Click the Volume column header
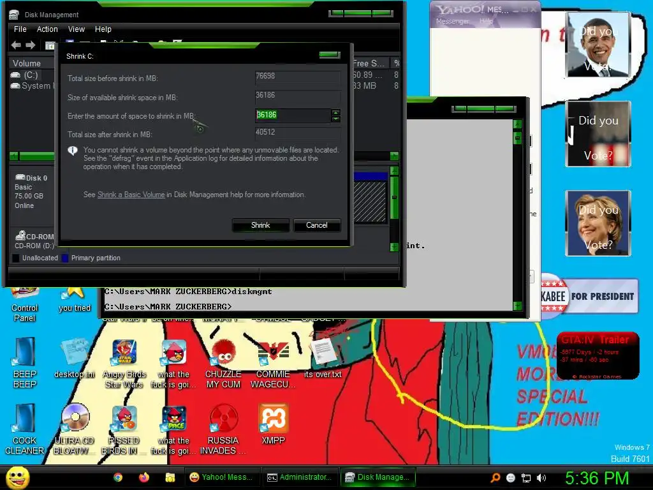The height and width of the screenshot is (490, 653). tap(32, 63)
